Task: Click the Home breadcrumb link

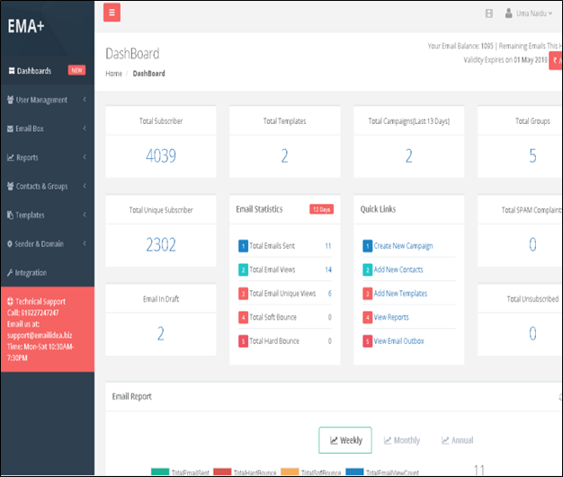Action: pyautogui.click(x=113, y=74)
